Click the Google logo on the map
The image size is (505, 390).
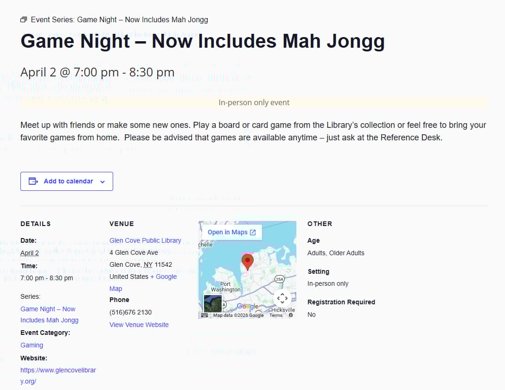[247, 307]
